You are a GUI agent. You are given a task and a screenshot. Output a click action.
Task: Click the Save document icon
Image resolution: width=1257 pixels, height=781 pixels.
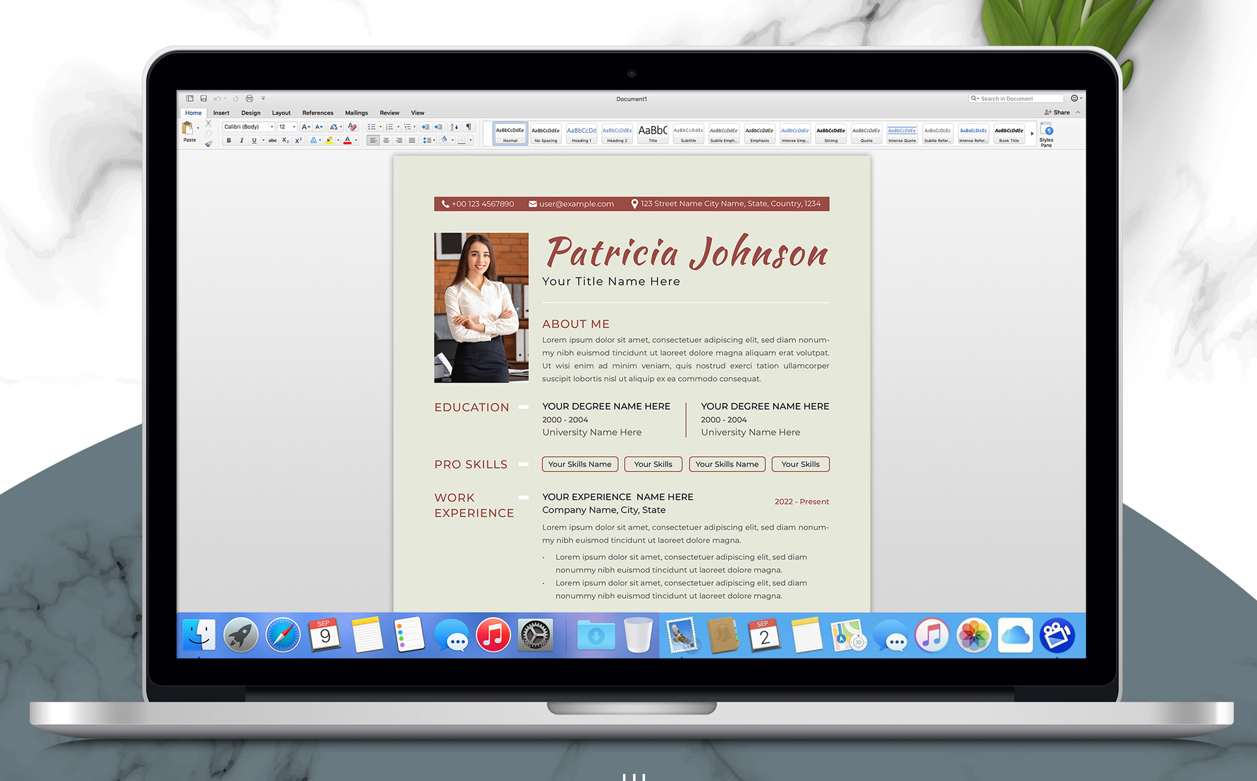(203, 99)
